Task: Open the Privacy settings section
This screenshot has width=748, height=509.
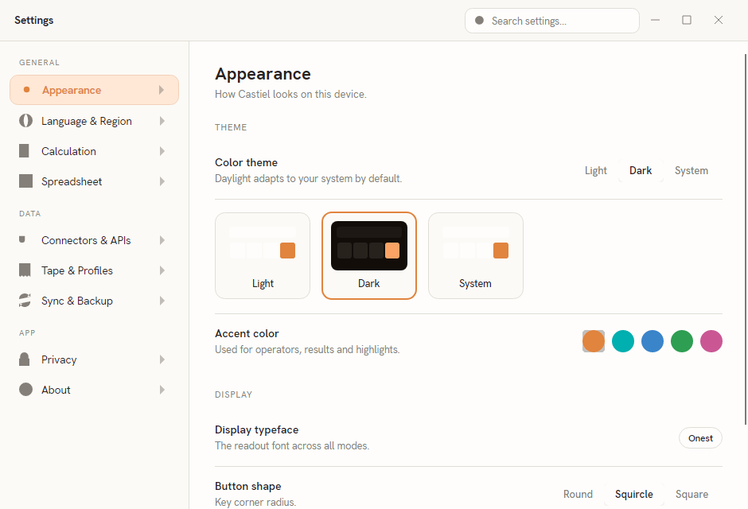Action: 94,359
